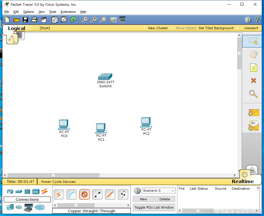Zoom in with magnifier plus icon

(x=85, y=20)
